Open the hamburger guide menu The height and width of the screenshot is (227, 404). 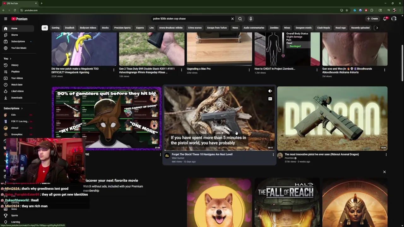[x=5, y=19]
